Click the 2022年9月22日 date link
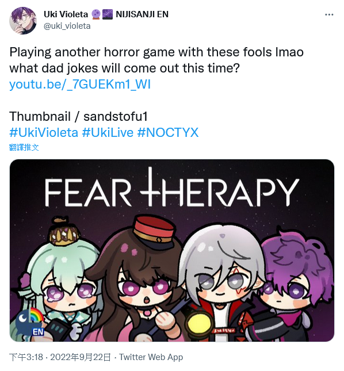This screenshot has height=371, width=344. tap(81, 357)
